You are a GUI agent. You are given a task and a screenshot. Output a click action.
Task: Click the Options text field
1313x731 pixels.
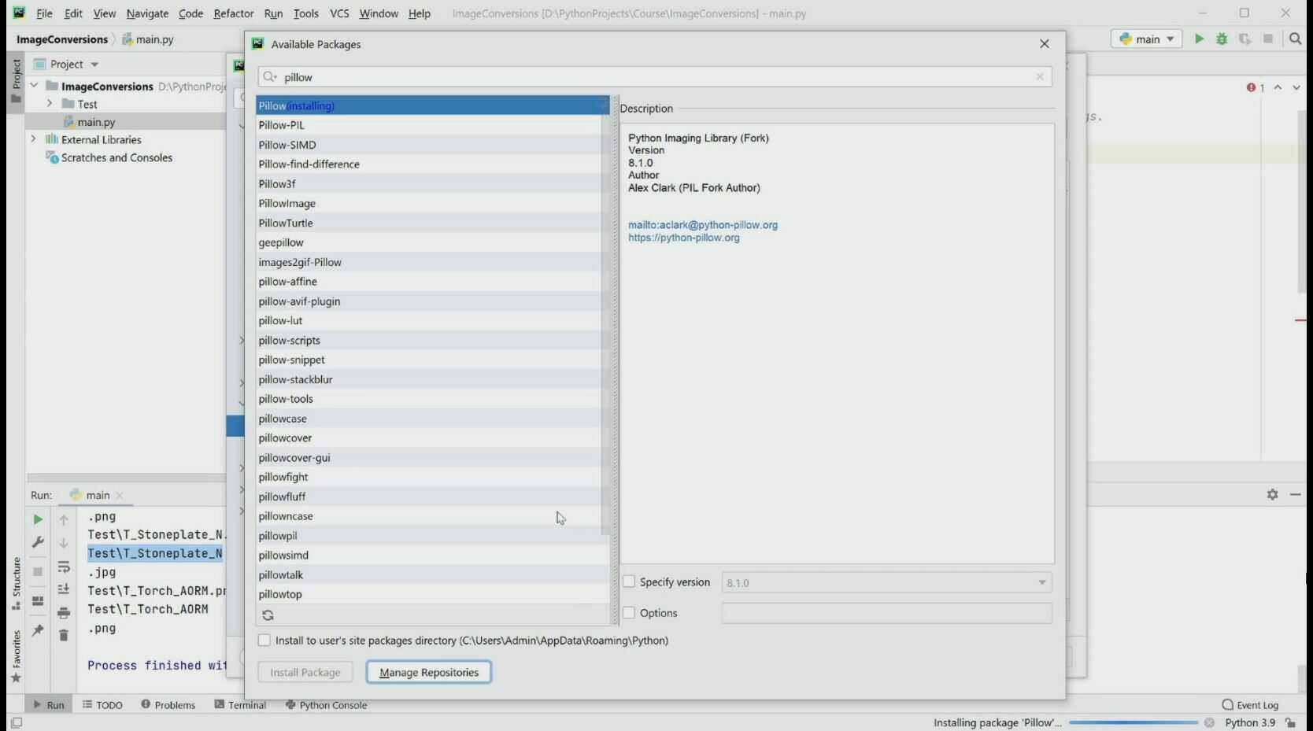886,613
